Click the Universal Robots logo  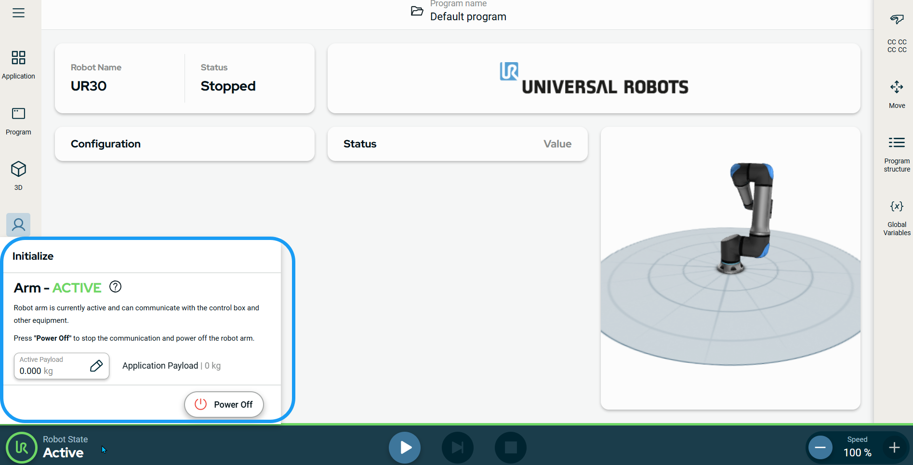pos(594,79)
